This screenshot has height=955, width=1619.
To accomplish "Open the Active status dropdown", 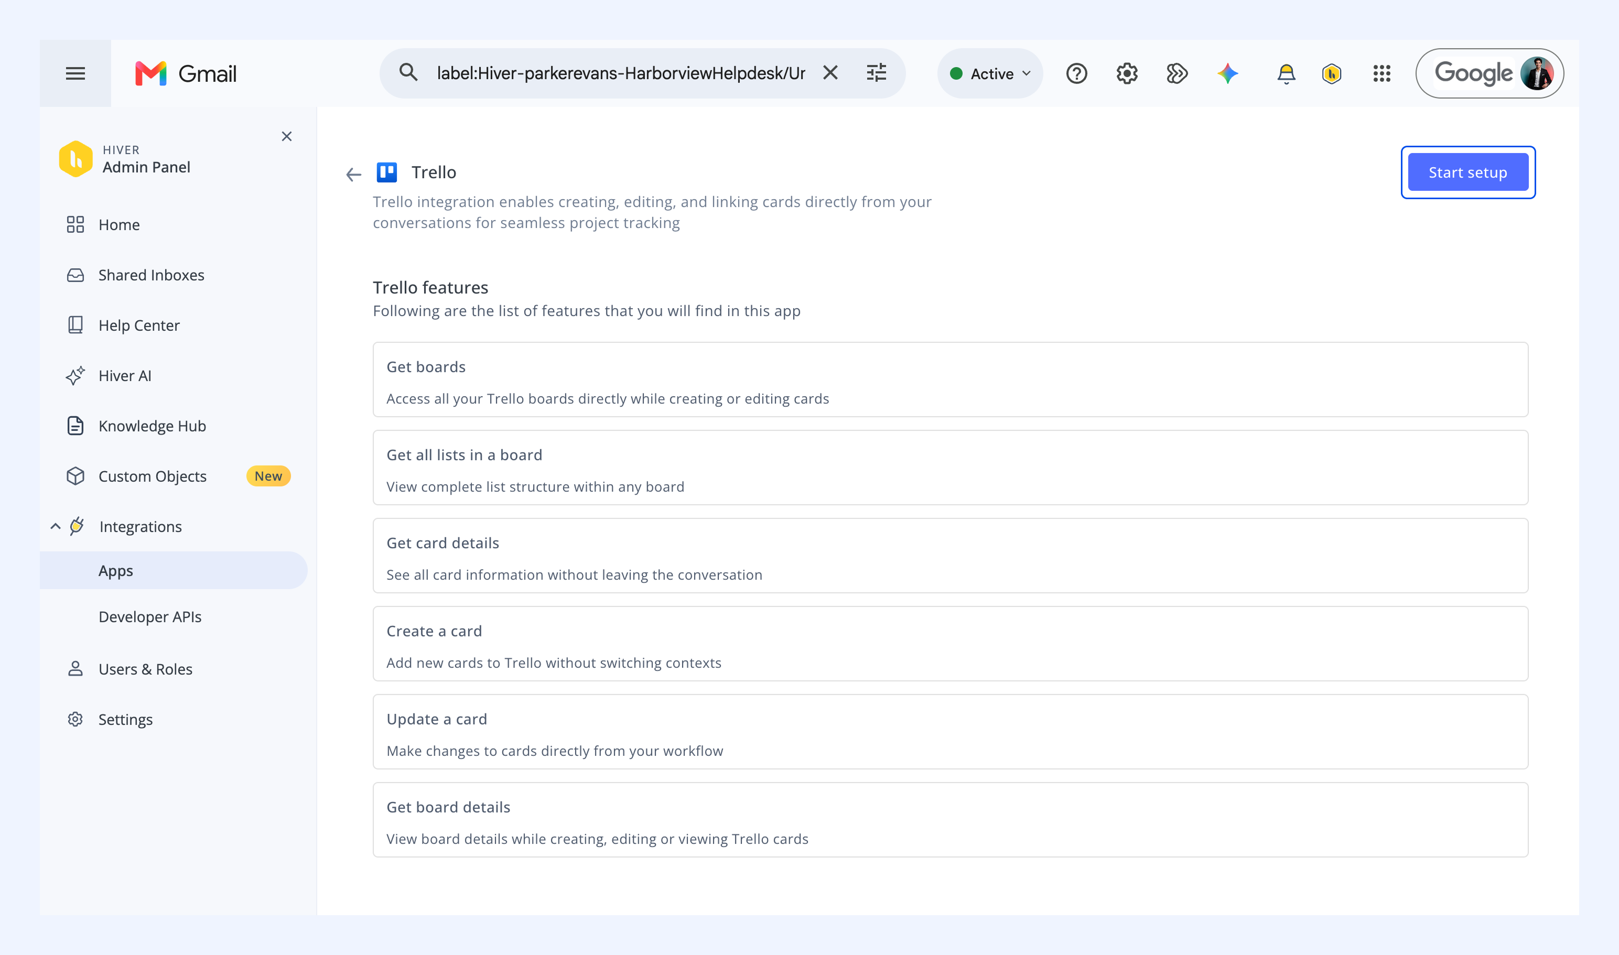I will 990,73.
